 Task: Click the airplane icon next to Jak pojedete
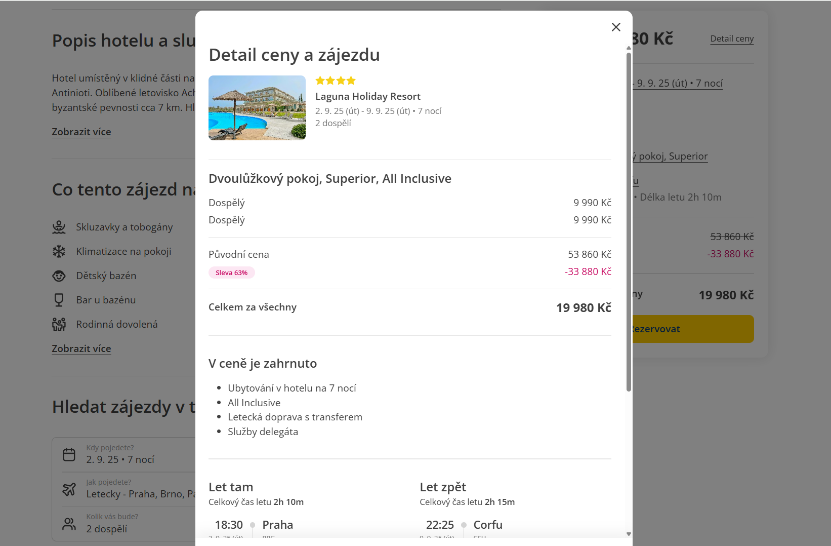(69, 489)
